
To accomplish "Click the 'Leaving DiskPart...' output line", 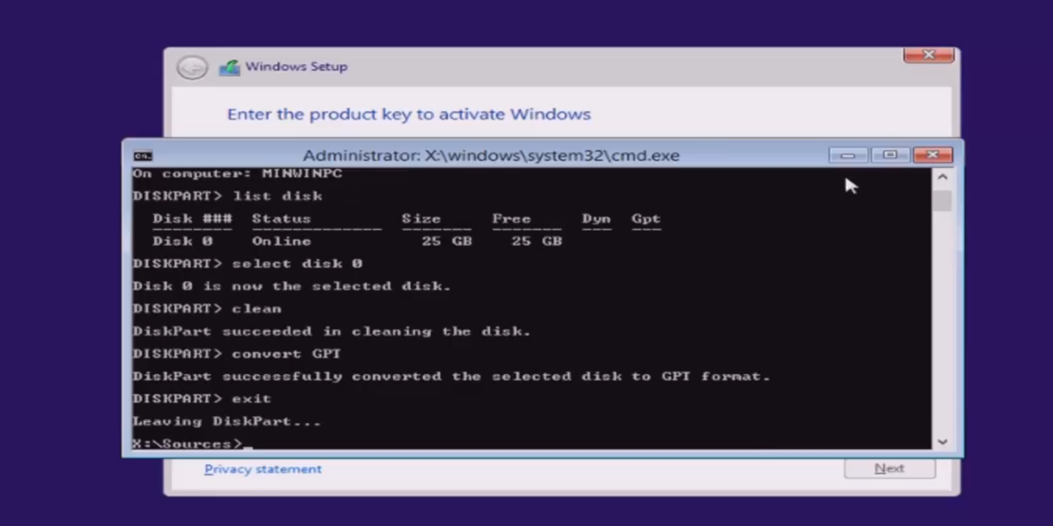I will pyautogui.click(x=226, y=421).
